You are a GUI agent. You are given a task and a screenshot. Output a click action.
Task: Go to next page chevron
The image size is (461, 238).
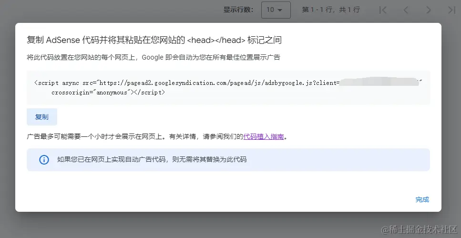pyautogui.click(x=429, y=10)
